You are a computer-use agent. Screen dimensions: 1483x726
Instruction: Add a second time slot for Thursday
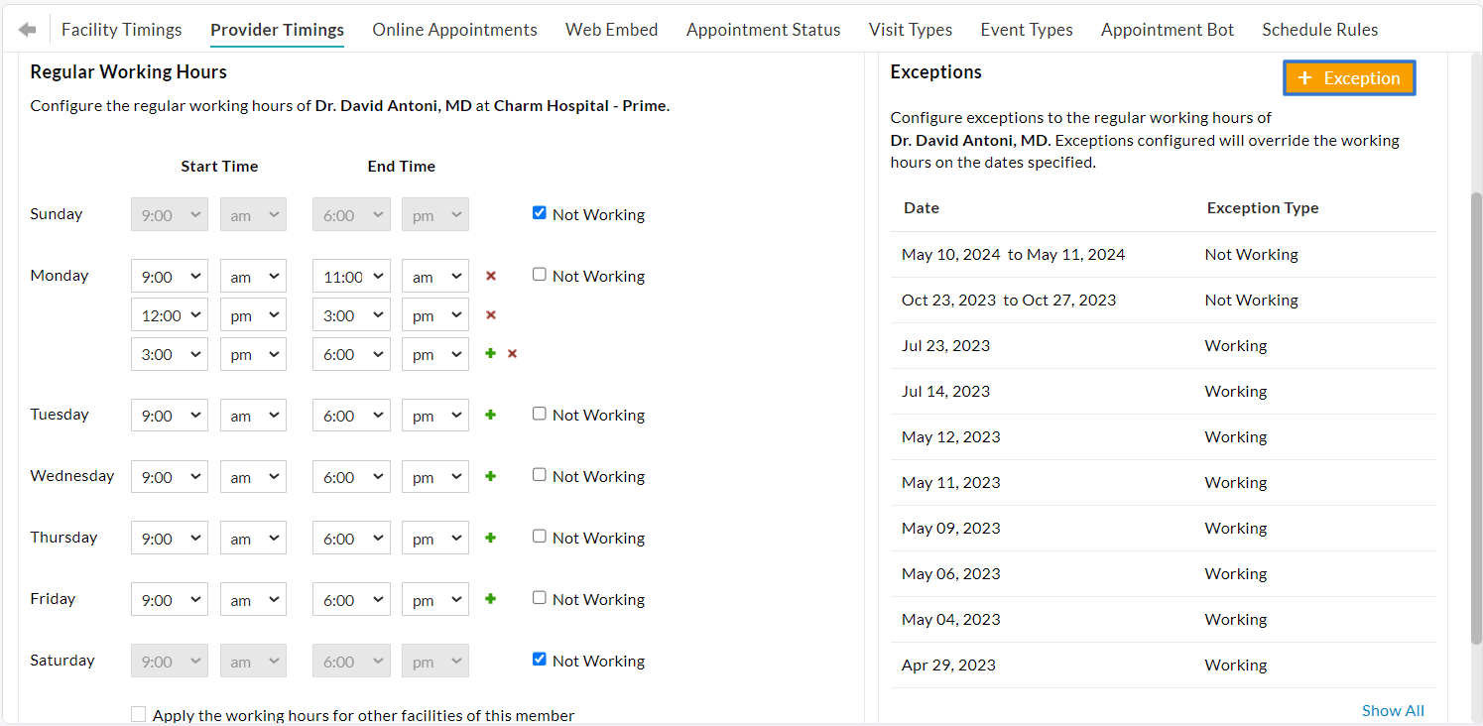point(491,538)
